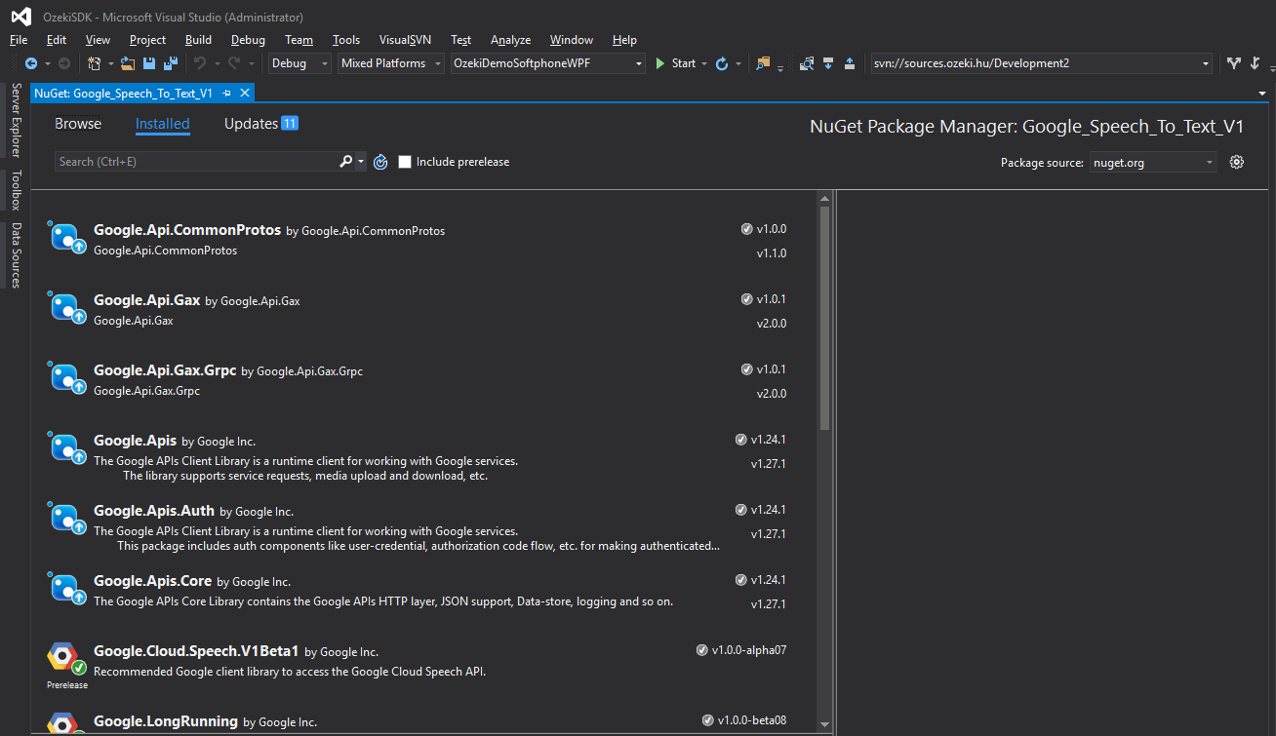Switch to the Installed tab
The height and width of the screenshot is (736, 1276).
tap(163, 124)
